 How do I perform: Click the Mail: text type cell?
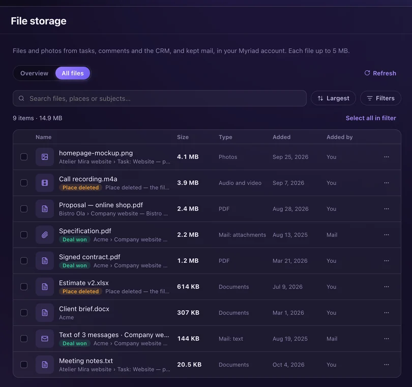coord(231,339)
